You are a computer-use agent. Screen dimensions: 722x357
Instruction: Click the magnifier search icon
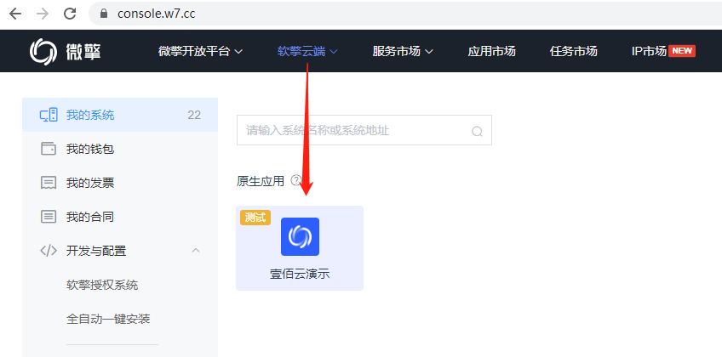point(477,132)
